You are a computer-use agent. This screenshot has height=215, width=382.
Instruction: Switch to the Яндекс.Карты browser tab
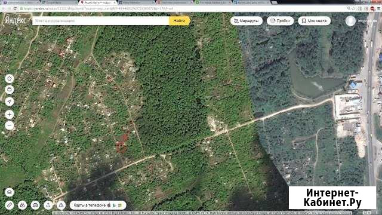98,2
